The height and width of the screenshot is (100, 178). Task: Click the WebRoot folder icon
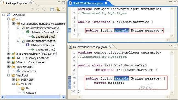pyautogui.click(x=13, y=75)
